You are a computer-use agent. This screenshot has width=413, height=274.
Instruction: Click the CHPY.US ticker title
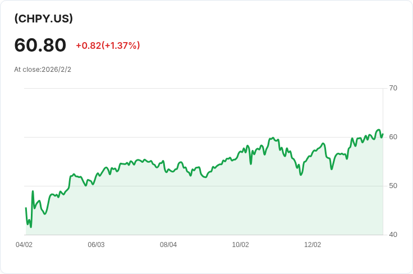point(44,19)
